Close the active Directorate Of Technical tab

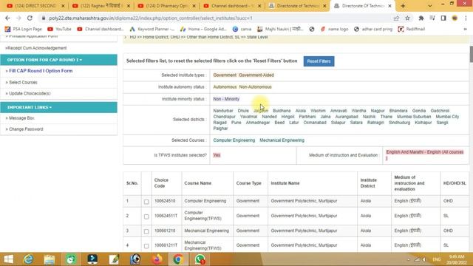click(x=389, y=6)
